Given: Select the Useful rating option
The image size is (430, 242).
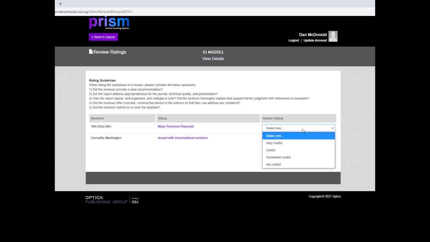Looking at the screenshot, I should click(x=299, y=150).
